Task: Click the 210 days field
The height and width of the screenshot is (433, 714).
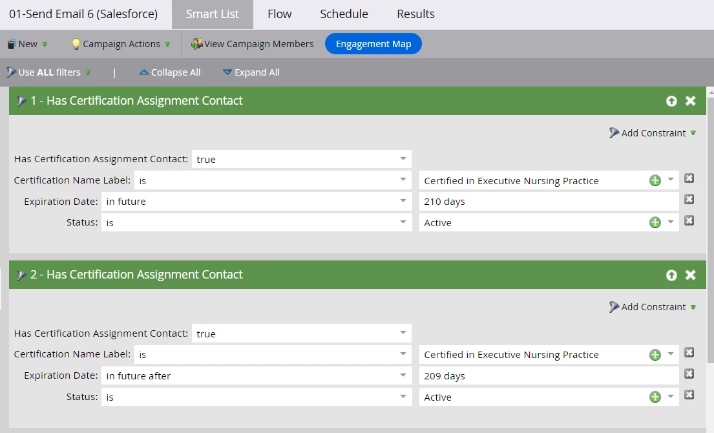Action: click(549, 201)
